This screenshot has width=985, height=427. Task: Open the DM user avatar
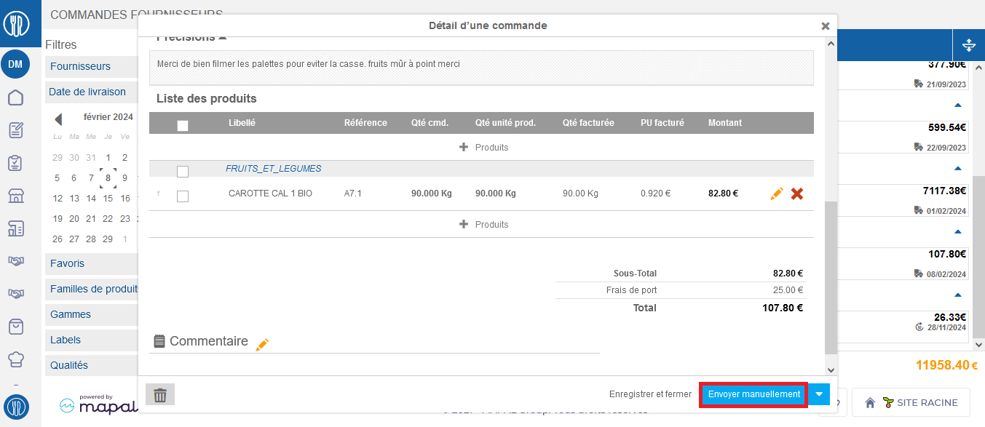(x=15, y=64)
